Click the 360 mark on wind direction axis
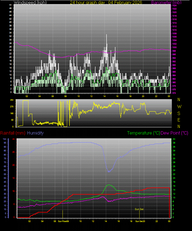192x231 pixels. [11, 100]
